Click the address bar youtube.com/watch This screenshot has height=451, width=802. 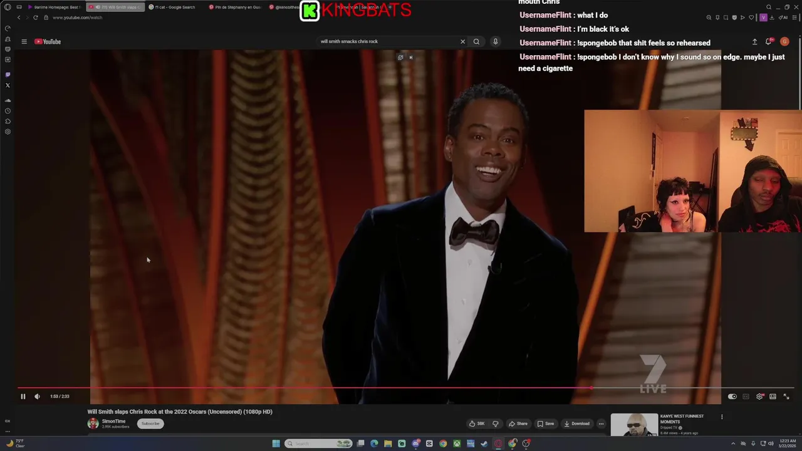(x=77, y=18)
